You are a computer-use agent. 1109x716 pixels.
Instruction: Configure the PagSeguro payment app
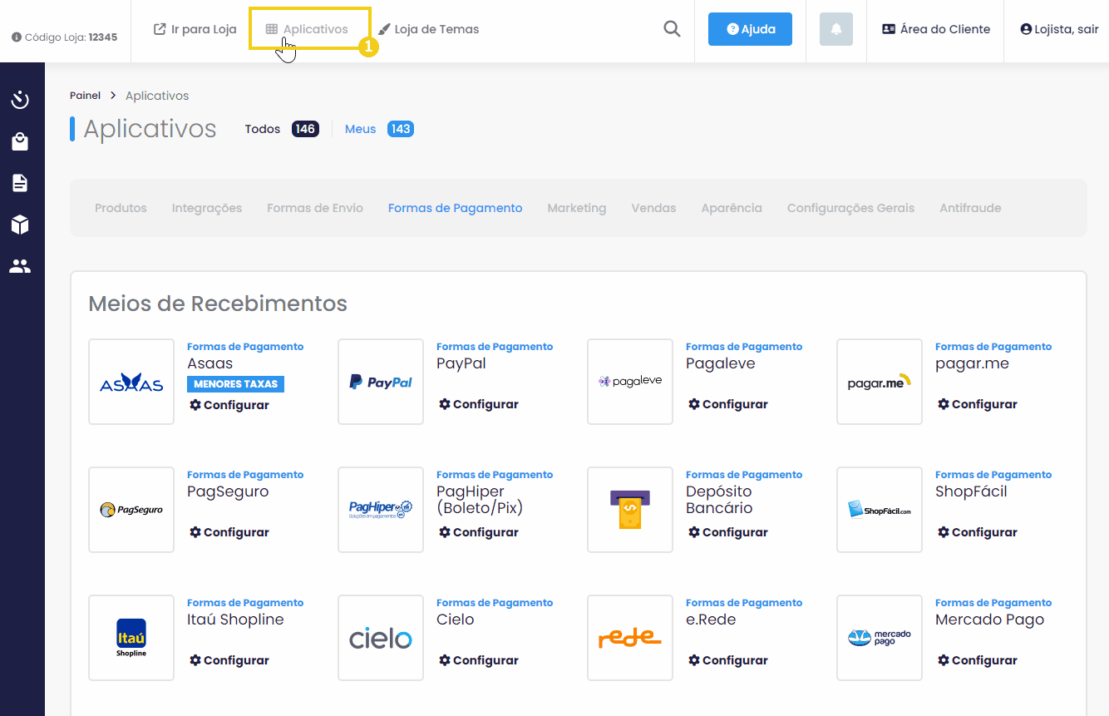(x=229, y=532)
